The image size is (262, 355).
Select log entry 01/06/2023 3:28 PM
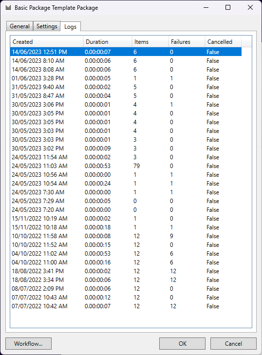(x=126, y=78)
